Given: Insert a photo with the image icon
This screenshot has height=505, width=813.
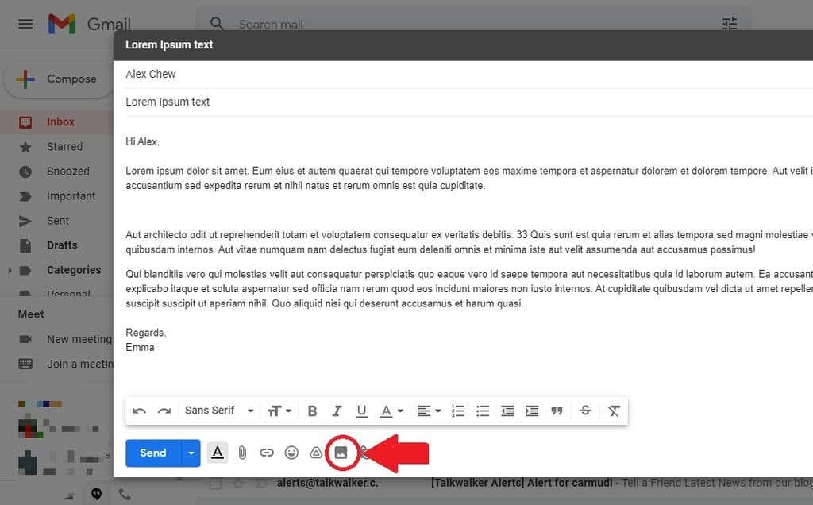Looking at the screenshot, I should tap(341, 453).
